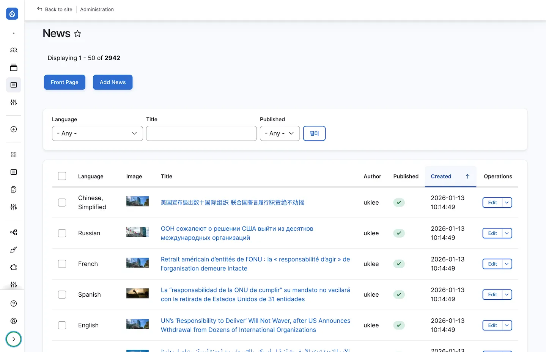This screenshot has height=352, width=546.
Task: Open the Language filter dropdown
Action: click(97, 133)
